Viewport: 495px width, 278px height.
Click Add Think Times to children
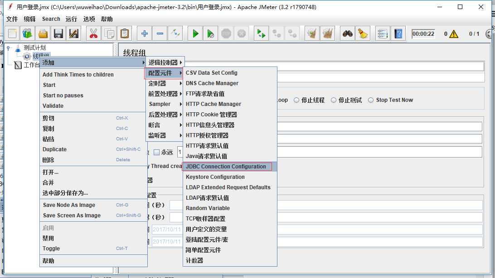pyautogui.click(x=93, y=74)
